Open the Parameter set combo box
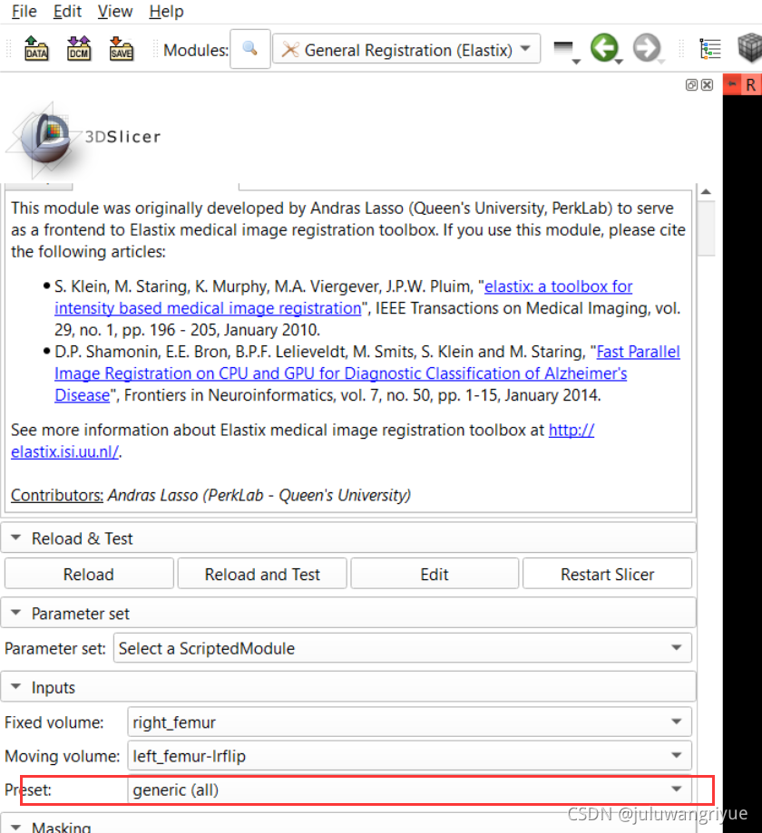 403,648
